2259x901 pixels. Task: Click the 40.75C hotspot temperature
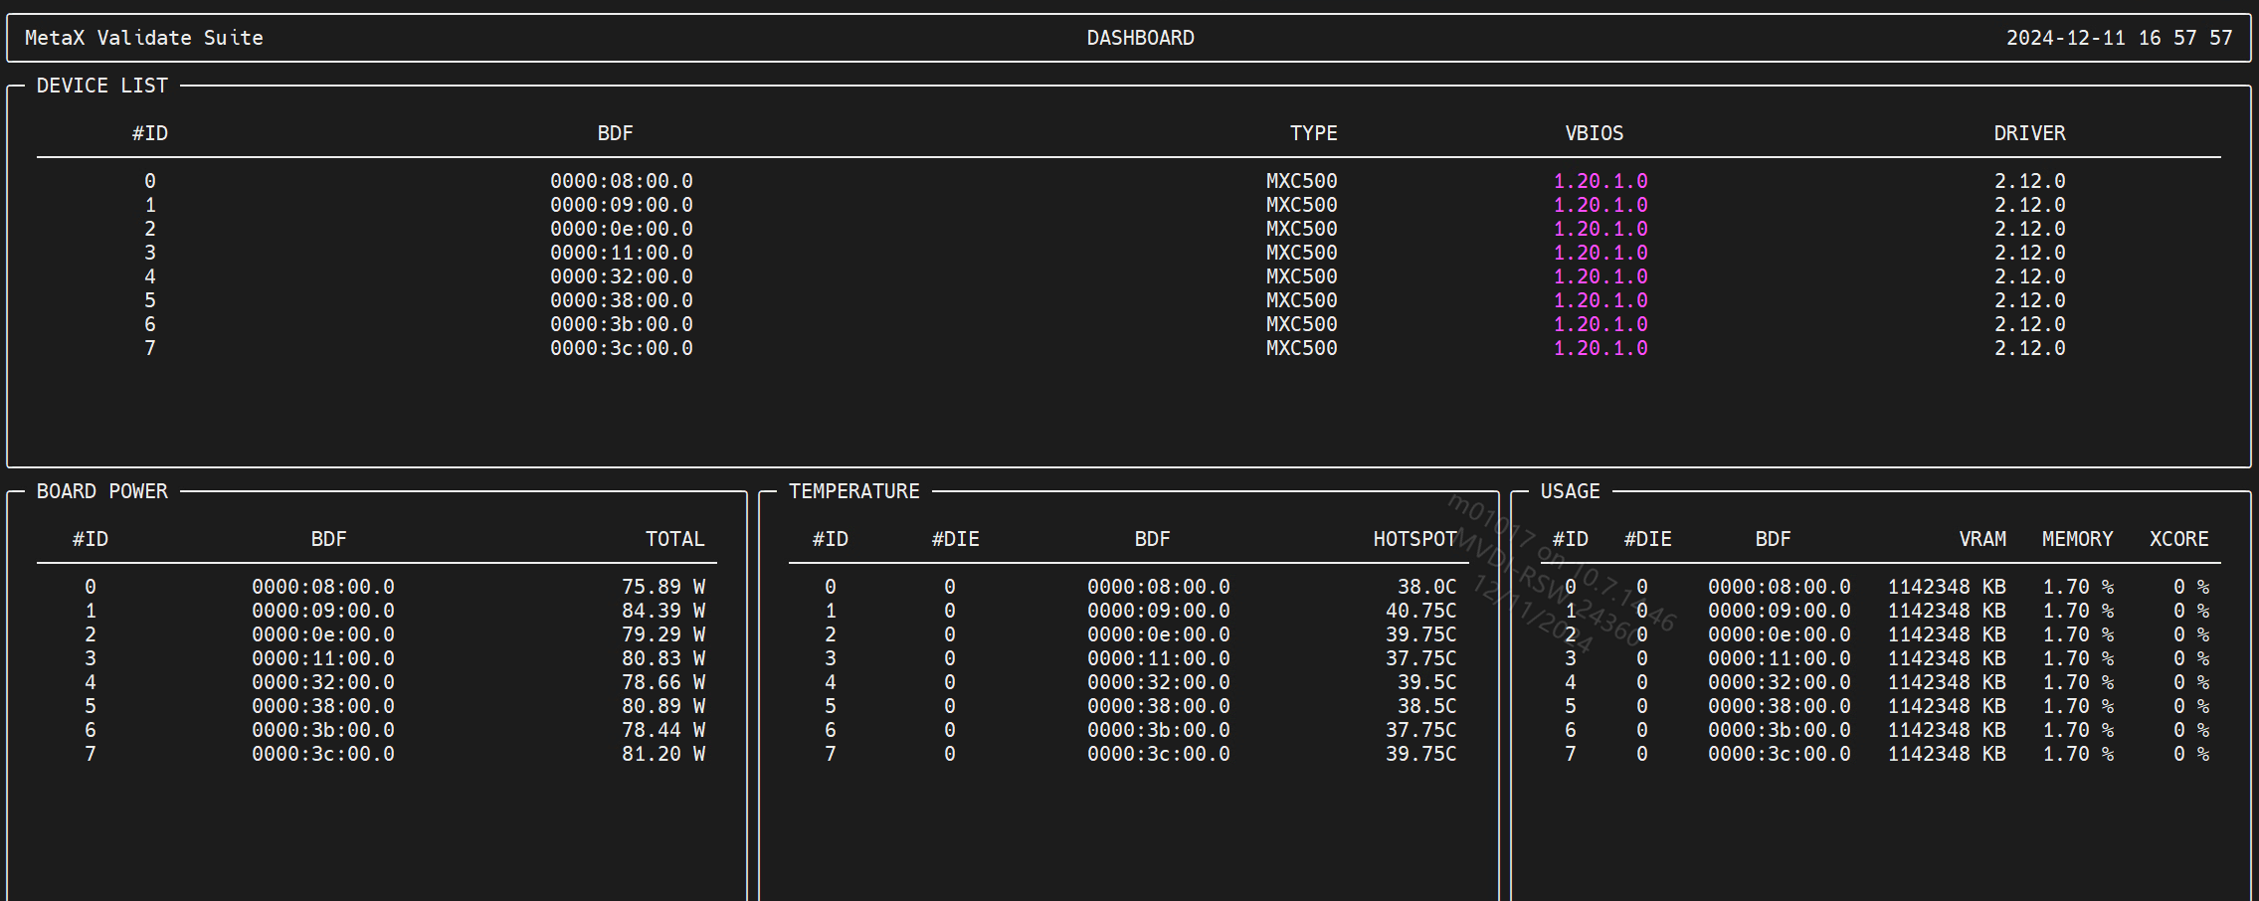tap(1420, 611)
